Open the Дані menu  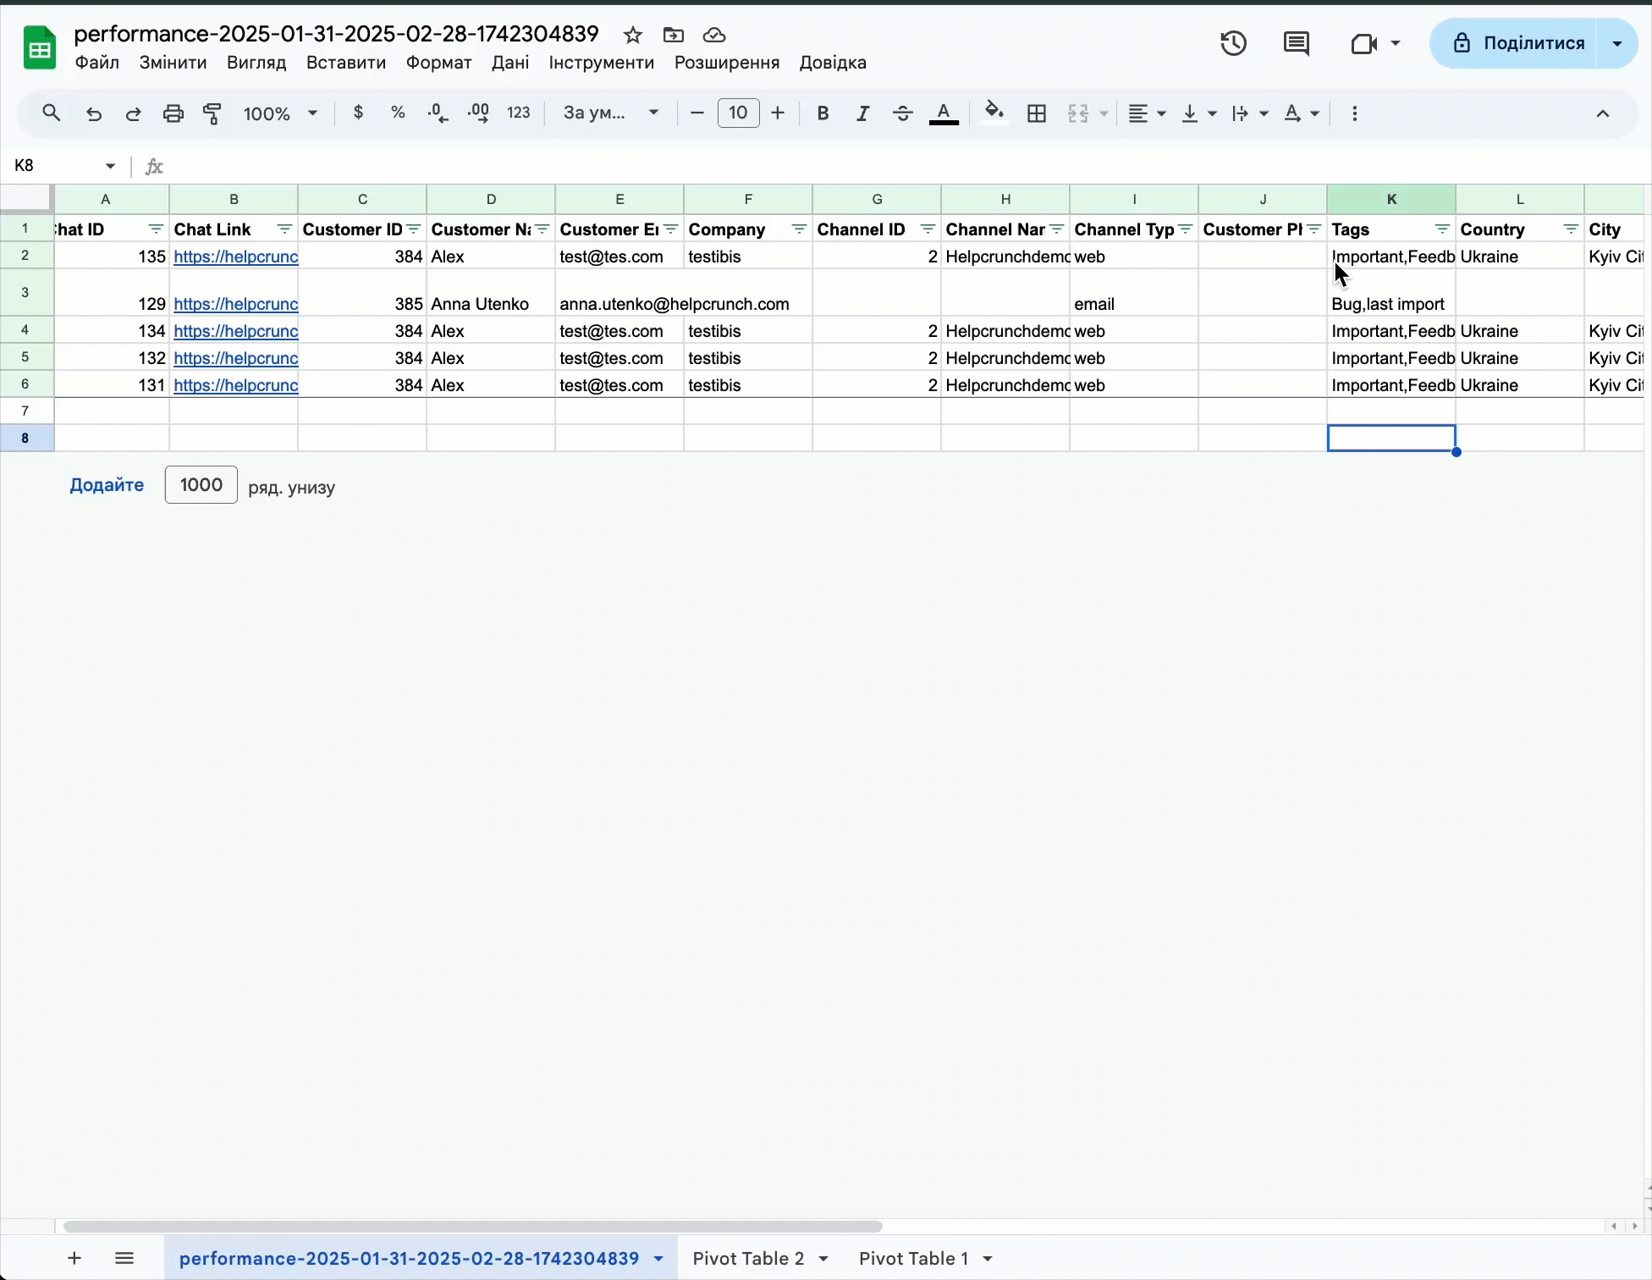pos(510,63)
